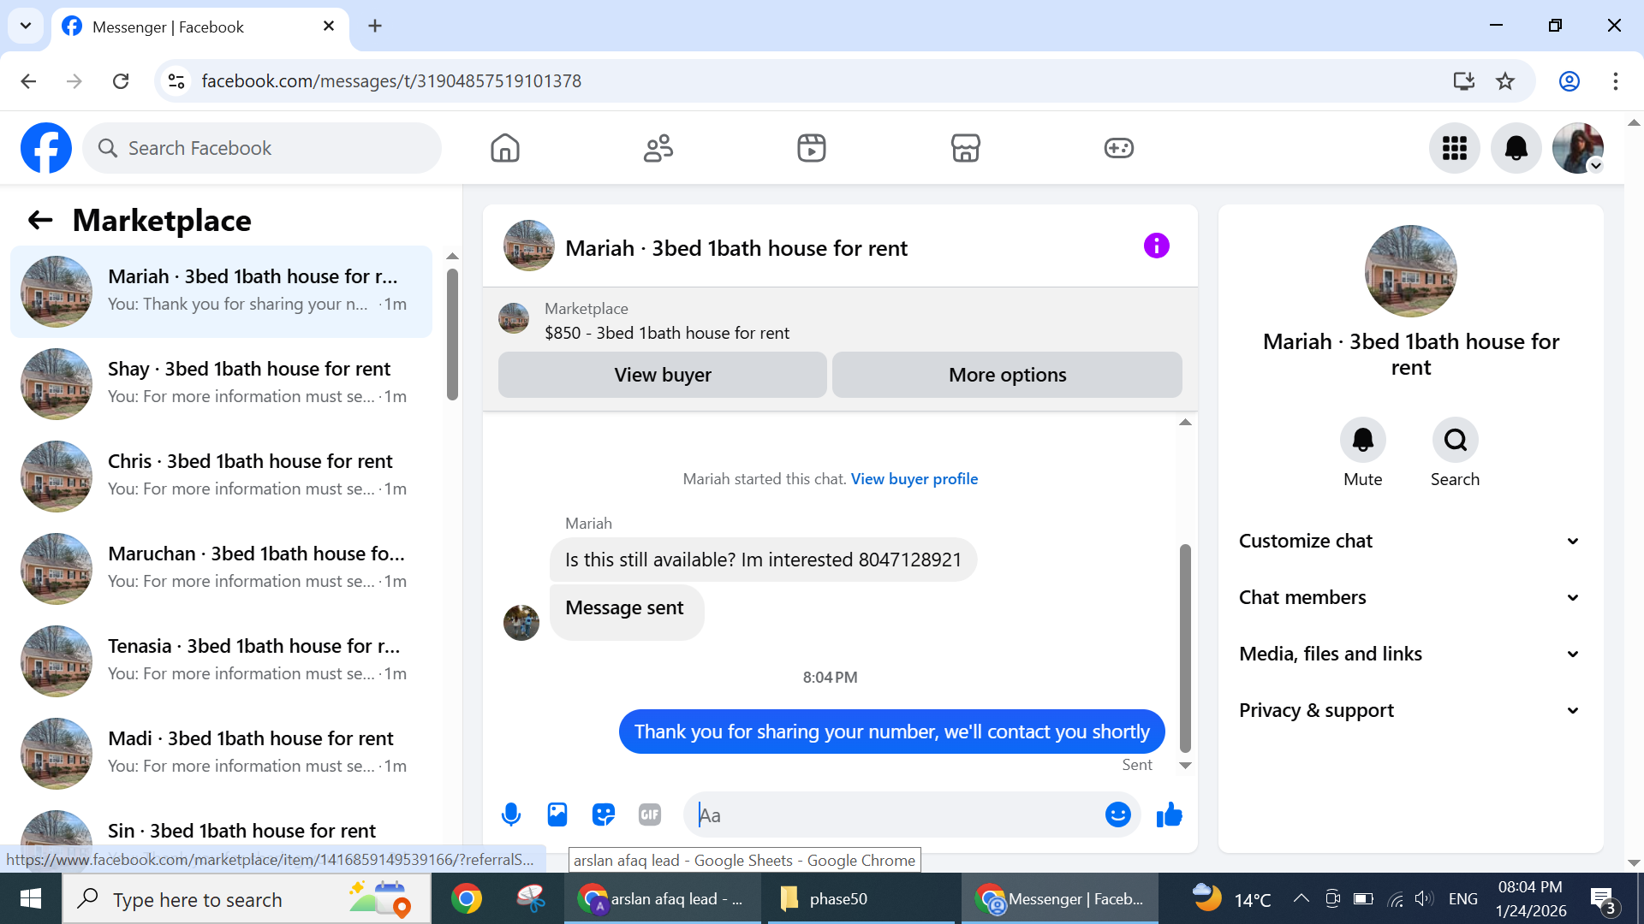The height and width of the screenshot is (924, 1644).
Task: Open the sticker picker icon
Action: click(604, 814)
